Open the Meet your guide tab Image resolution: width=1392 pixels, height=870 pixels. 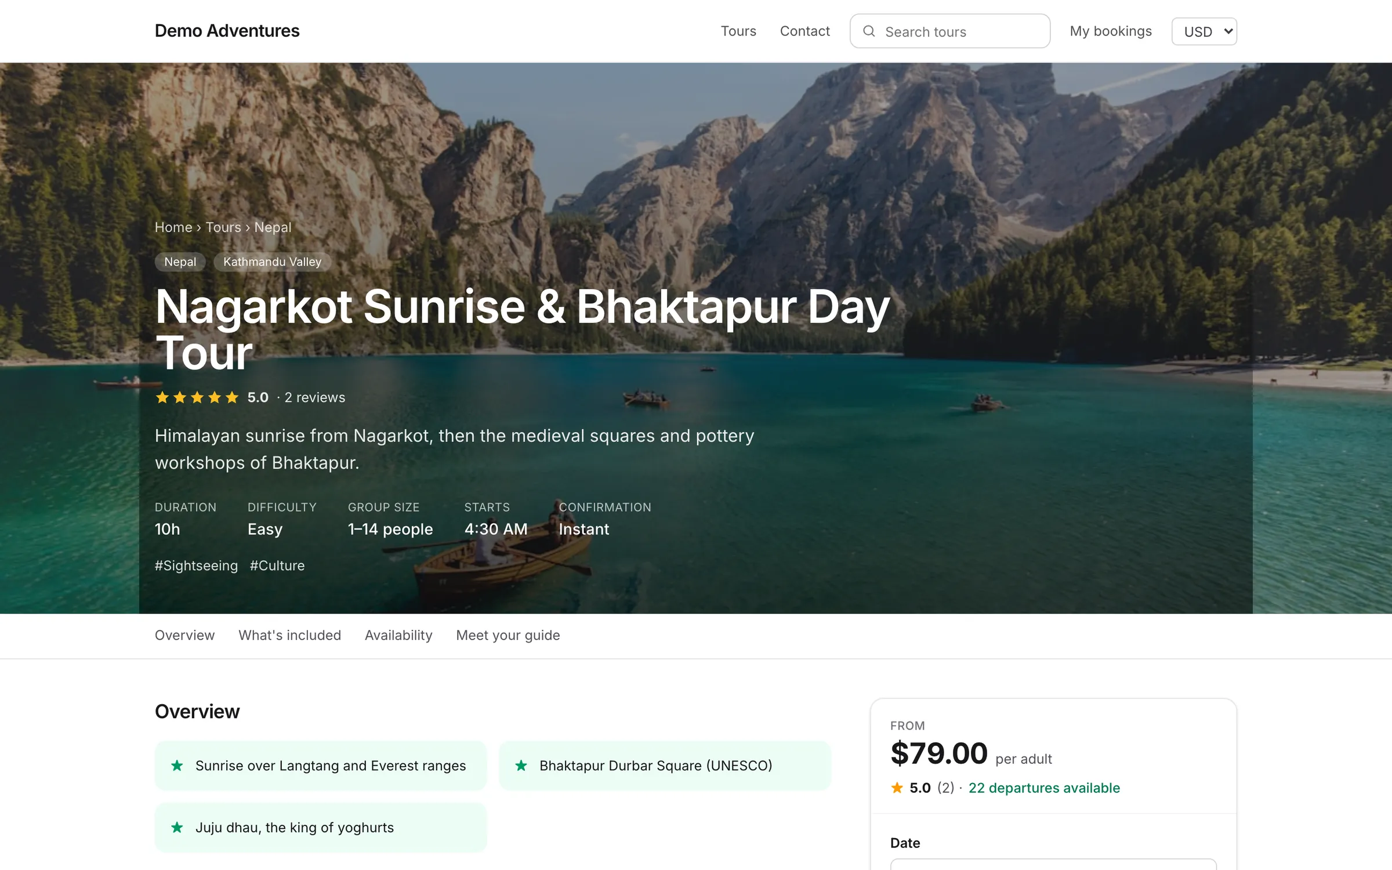pos(508,635)
